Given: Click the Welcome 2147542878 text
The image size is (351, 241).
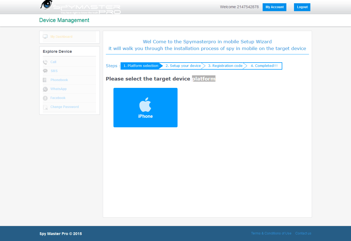Looking at the screenshot, I should pos(239,7).
